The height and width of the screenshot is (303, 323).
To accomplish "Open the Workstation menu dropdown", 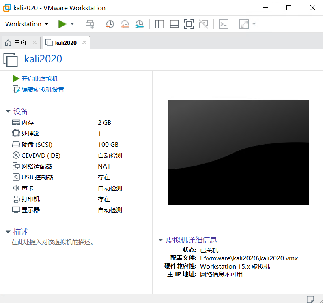I will pos(27,24).
